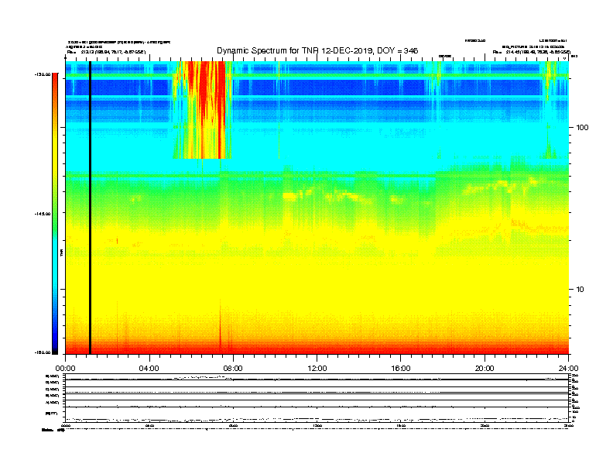Select the 00:00 time axis label
Viewport: 613px width, 474px height.
pyautogui.click(x=65, y=369)
